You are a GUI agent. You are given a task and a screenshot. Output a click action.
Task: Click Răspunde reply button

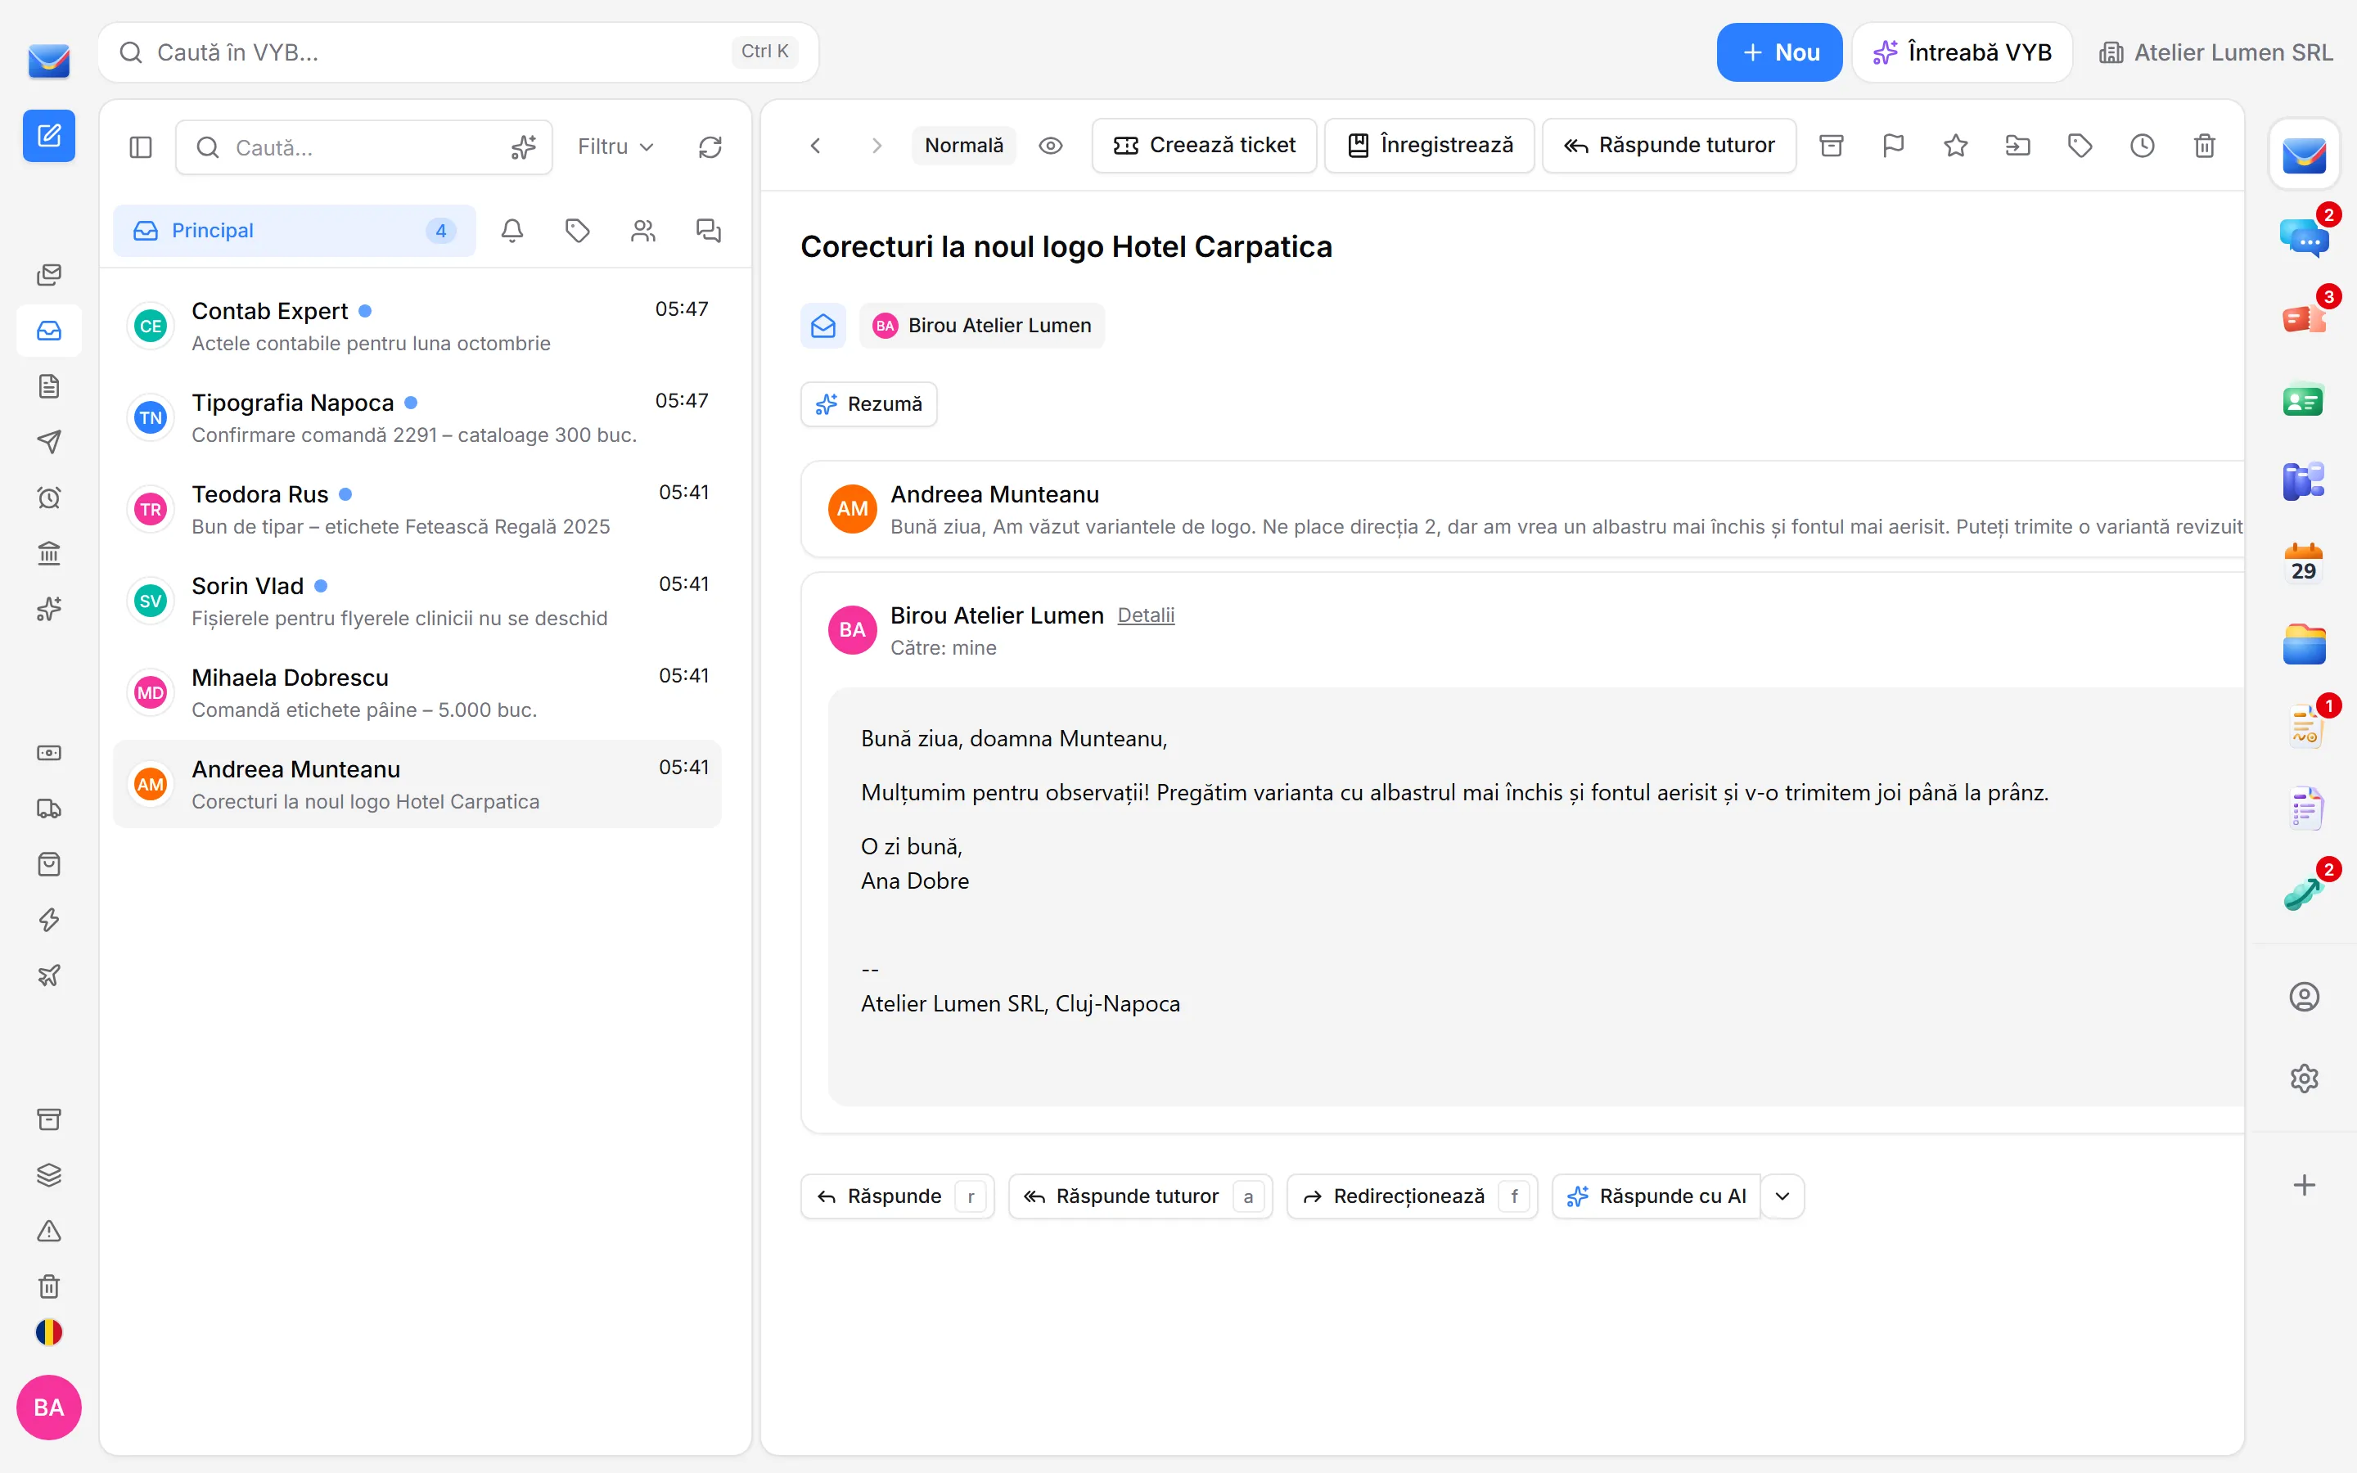[897, 1196]
